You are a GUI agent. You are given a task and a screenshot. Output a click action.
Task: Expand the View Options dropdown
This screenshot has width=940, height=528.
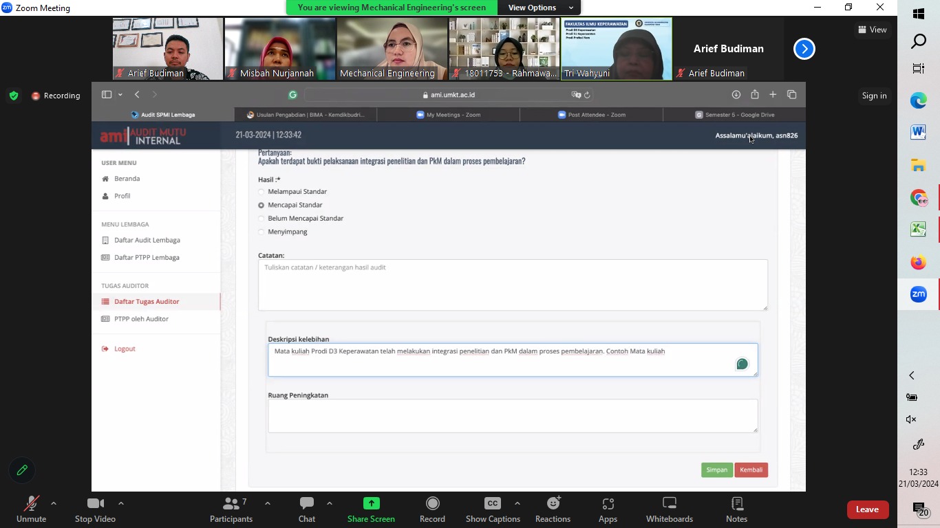(540, 8)
